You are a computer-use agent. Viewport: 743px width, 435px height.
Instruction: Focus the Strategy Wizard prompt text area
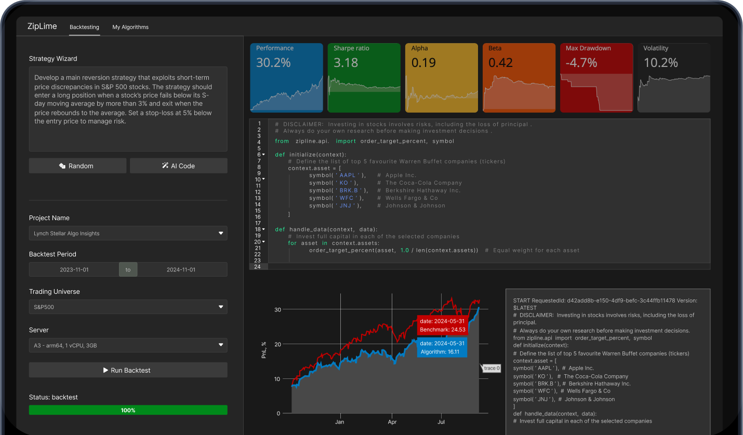pos(128,109)
